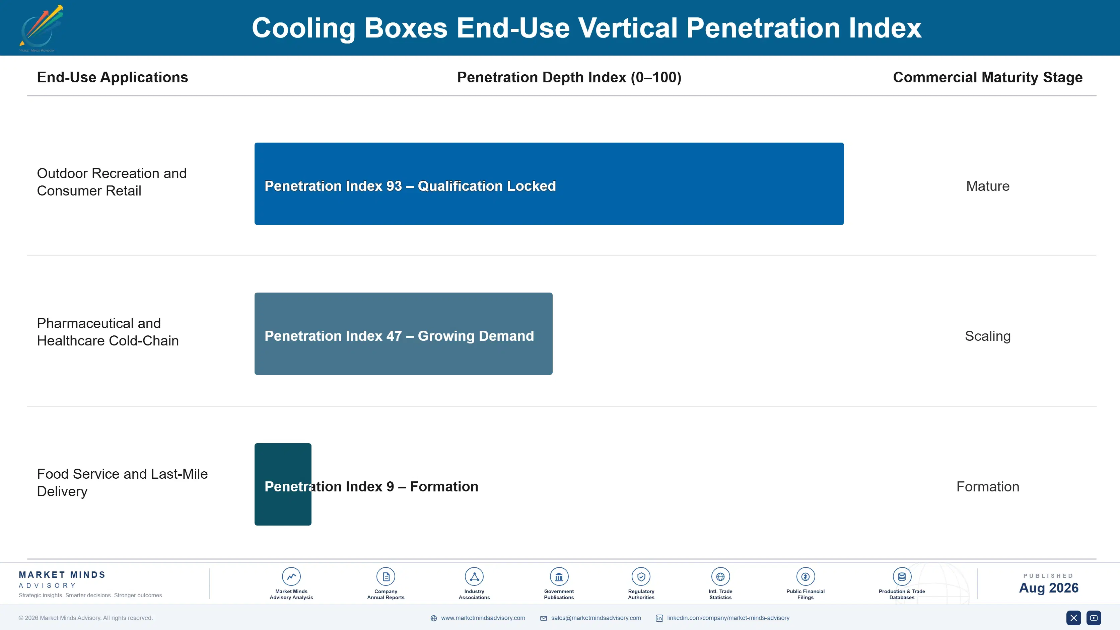Click the 2026 copyright notice

(86, 618)
